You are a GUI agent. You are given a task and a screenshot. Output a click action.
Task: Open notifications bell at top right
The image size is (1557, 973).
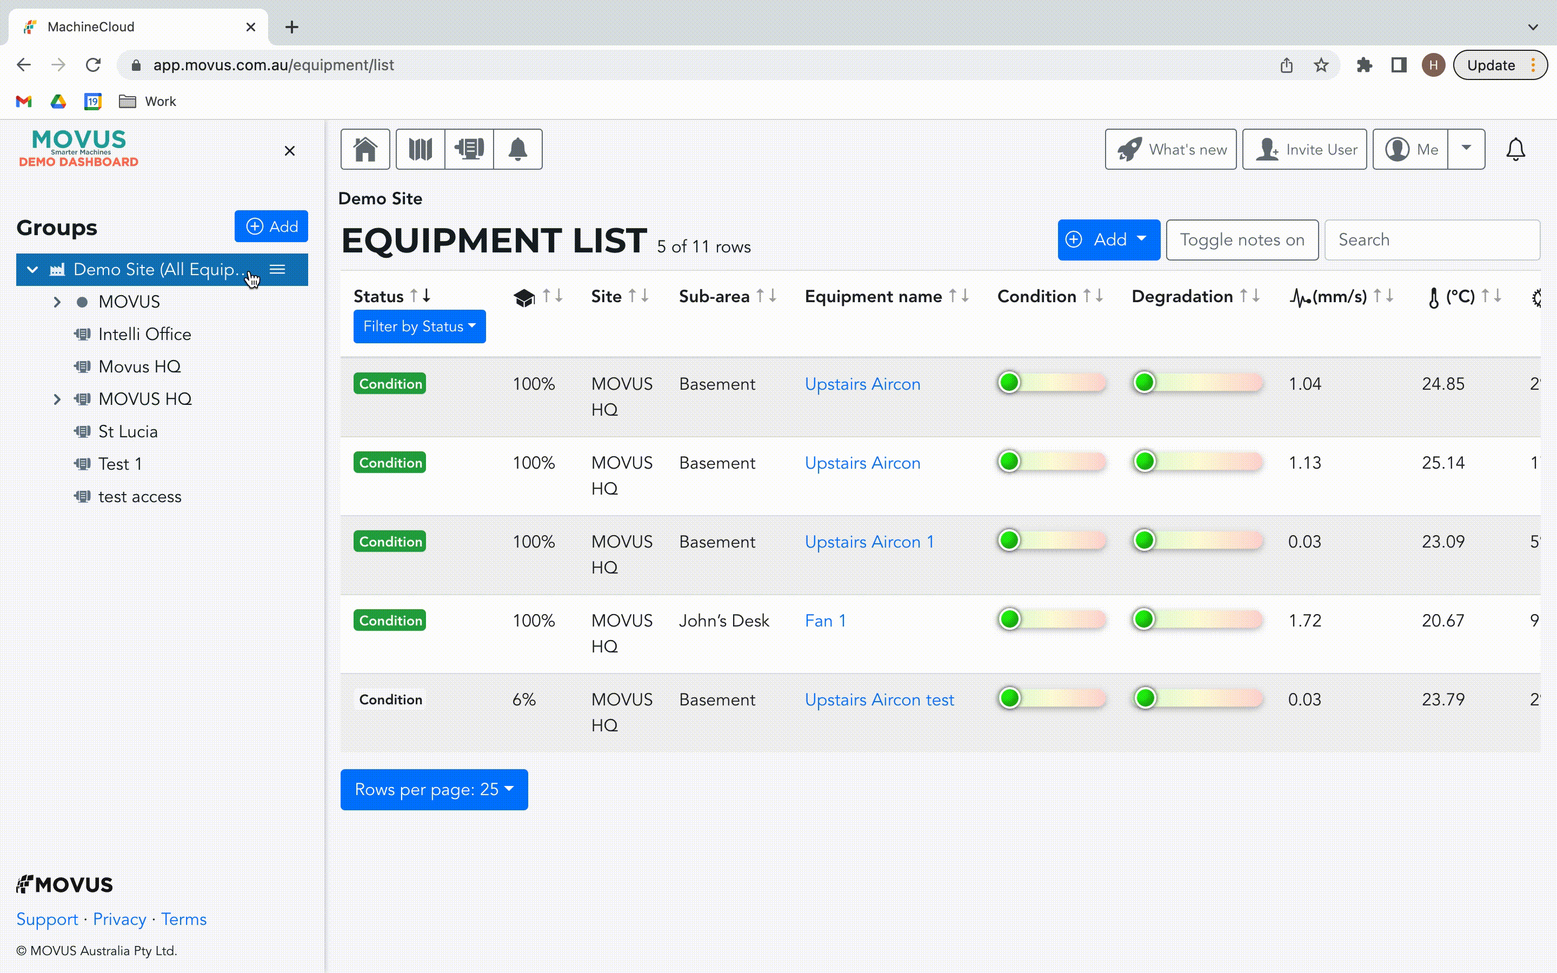[1515, 149]
